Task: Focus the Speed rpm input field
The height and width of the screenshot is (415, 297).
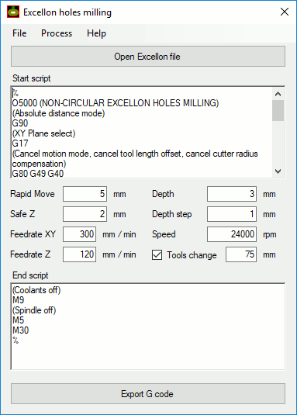Action: 232,234
